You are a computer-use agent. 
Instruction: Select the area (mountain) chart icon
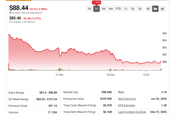pos(155,9)
